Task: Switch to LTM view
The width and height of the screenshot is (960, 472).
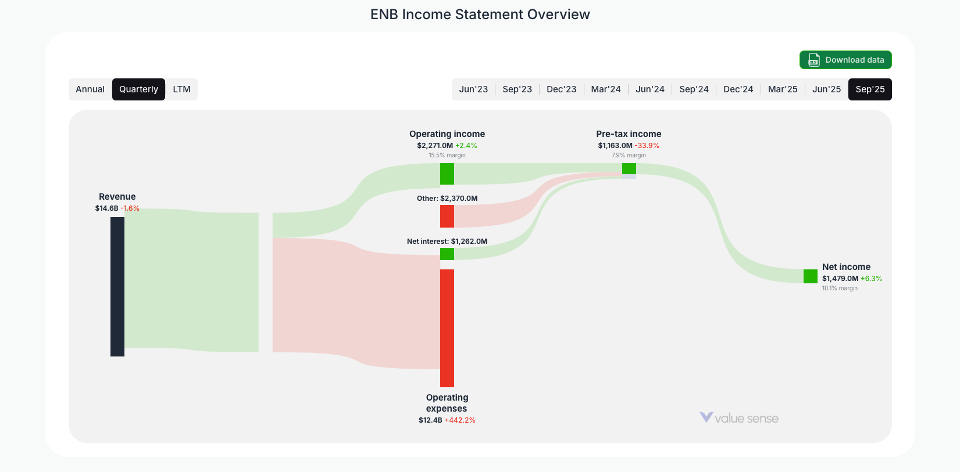Action: pyautogui.click(x=181, y=89)
